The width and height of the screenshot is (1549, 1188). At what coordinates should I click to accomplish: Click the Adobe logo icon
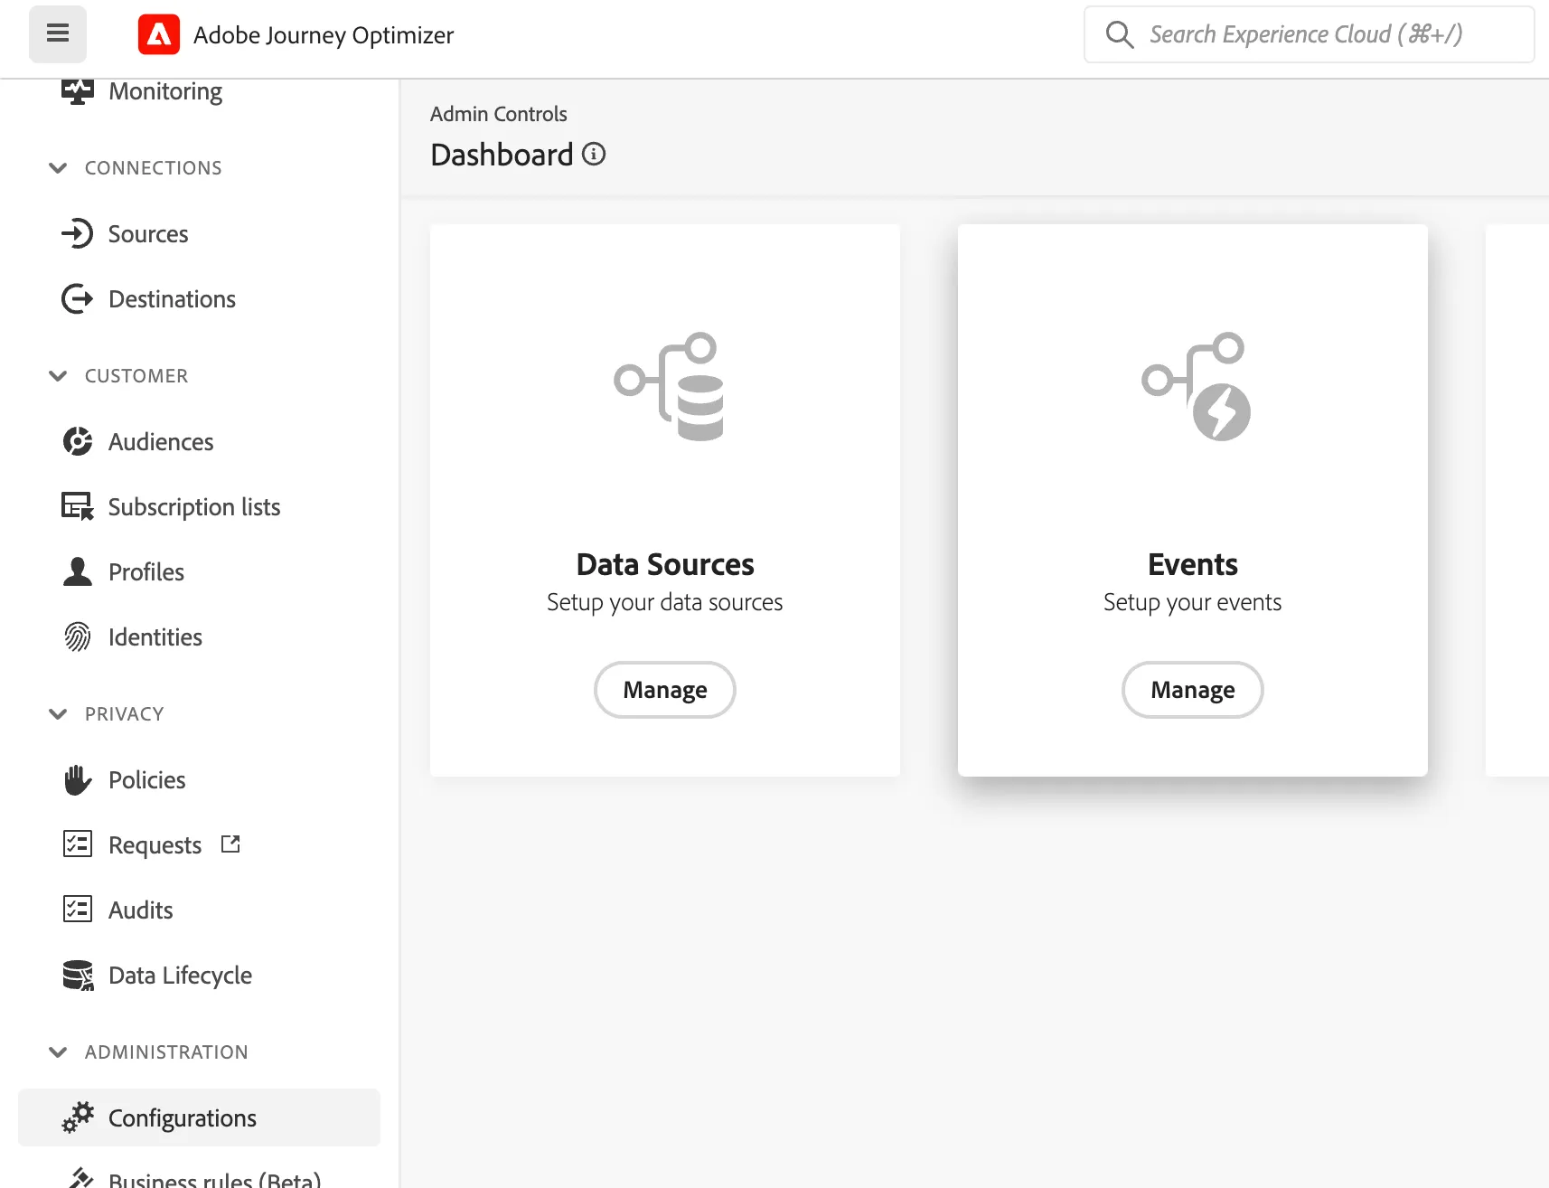tap(159, 34)
